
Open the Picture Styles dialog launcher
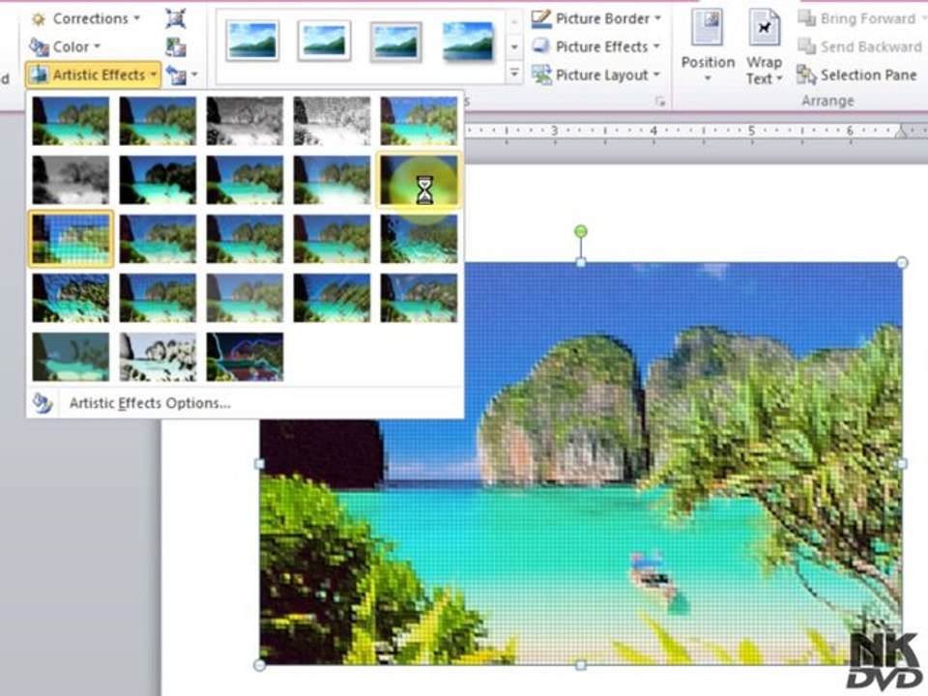click(660, 101)
